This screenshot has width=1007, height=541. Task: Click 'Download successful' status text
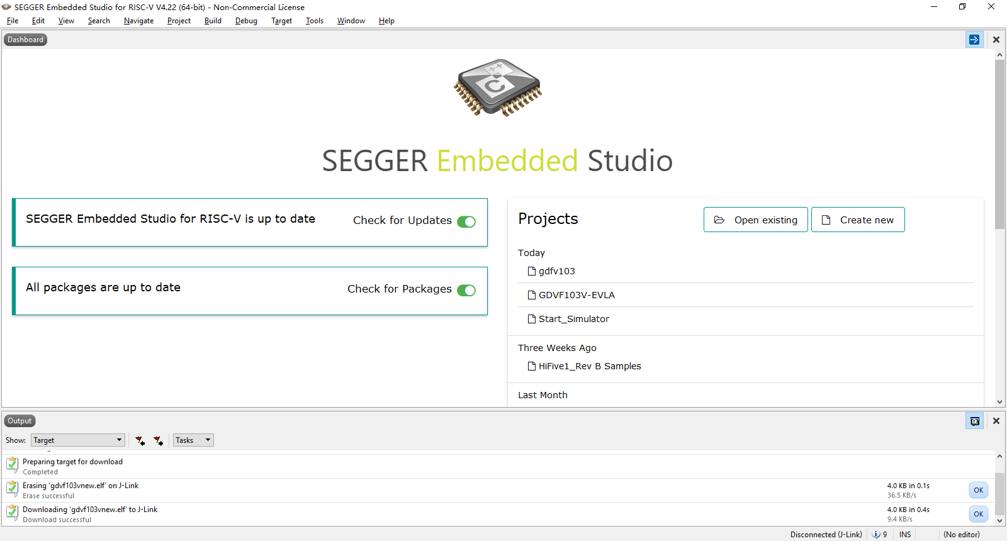[x=57, y=520]
